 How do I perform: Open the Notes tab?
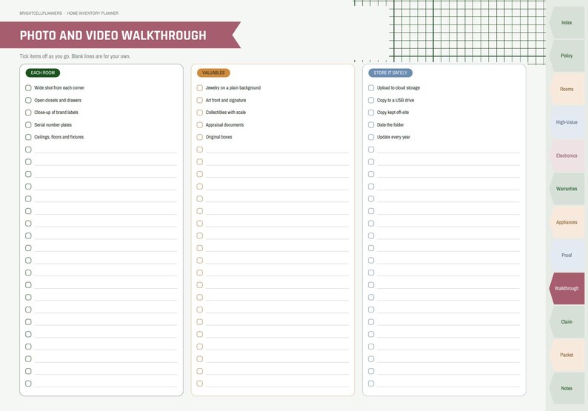pos(567,388)
